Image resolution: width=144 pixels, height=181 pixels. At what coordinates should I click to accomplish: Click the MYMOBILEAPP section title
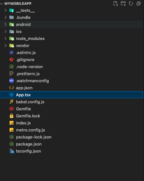pyautogui.click(x=18, y=4)
